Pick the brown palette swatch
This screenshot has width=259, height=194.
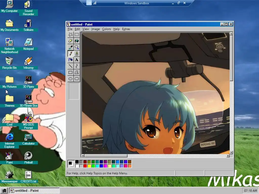coord(130,162)
